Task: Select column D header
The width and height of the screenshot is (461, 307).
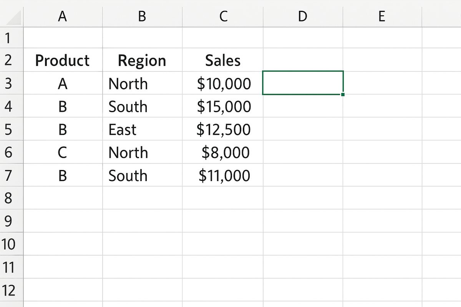Action: (303, 16)
